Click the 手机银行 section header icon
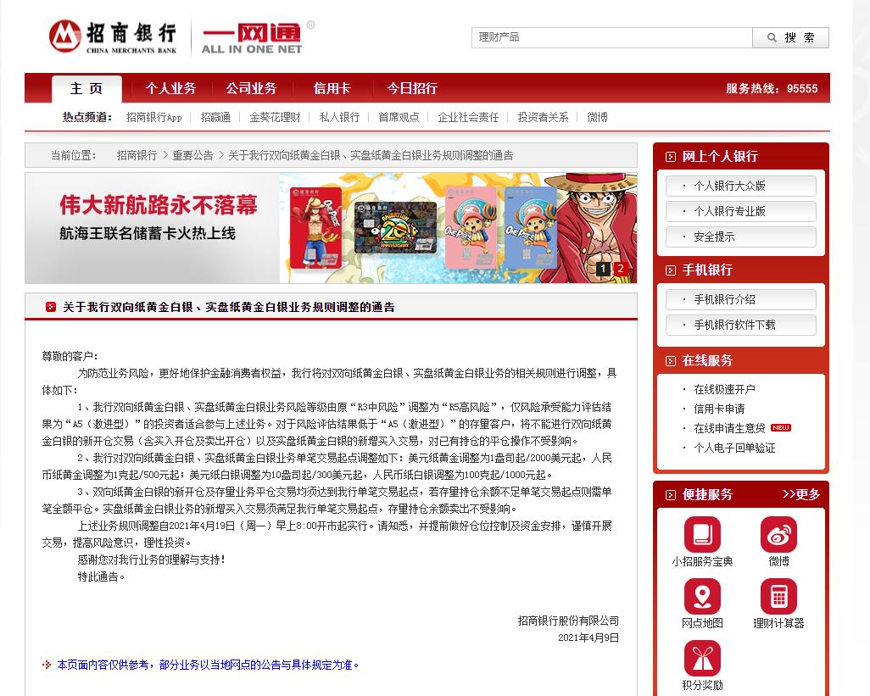This screenshot has width=870, height=696. click(x=670, y=270)
